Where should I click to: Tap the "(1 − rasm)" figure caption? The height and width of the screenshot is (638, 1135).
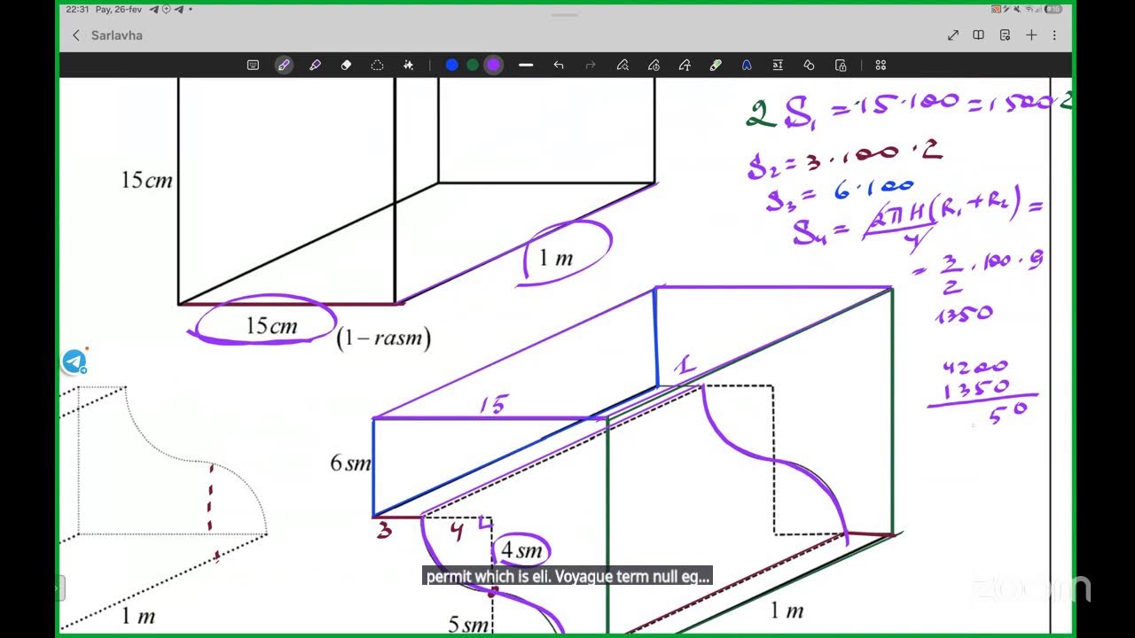(383, 338)
